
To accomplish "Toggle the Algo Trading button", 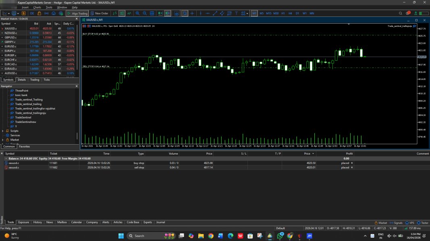I will [77, 13].
